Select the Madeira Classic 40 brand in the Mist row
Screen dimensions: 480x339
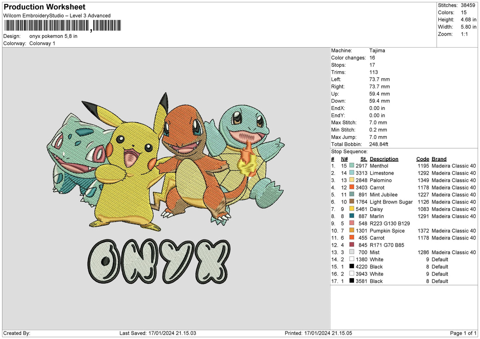(454, 252)
